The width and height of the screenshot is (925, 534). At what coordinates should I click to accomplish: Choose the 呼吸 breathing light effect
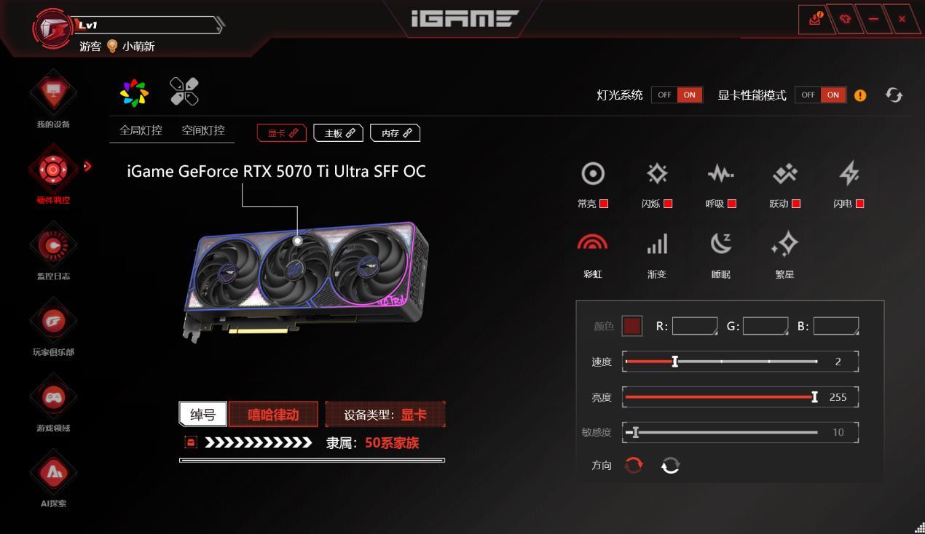tap(720, 174)
